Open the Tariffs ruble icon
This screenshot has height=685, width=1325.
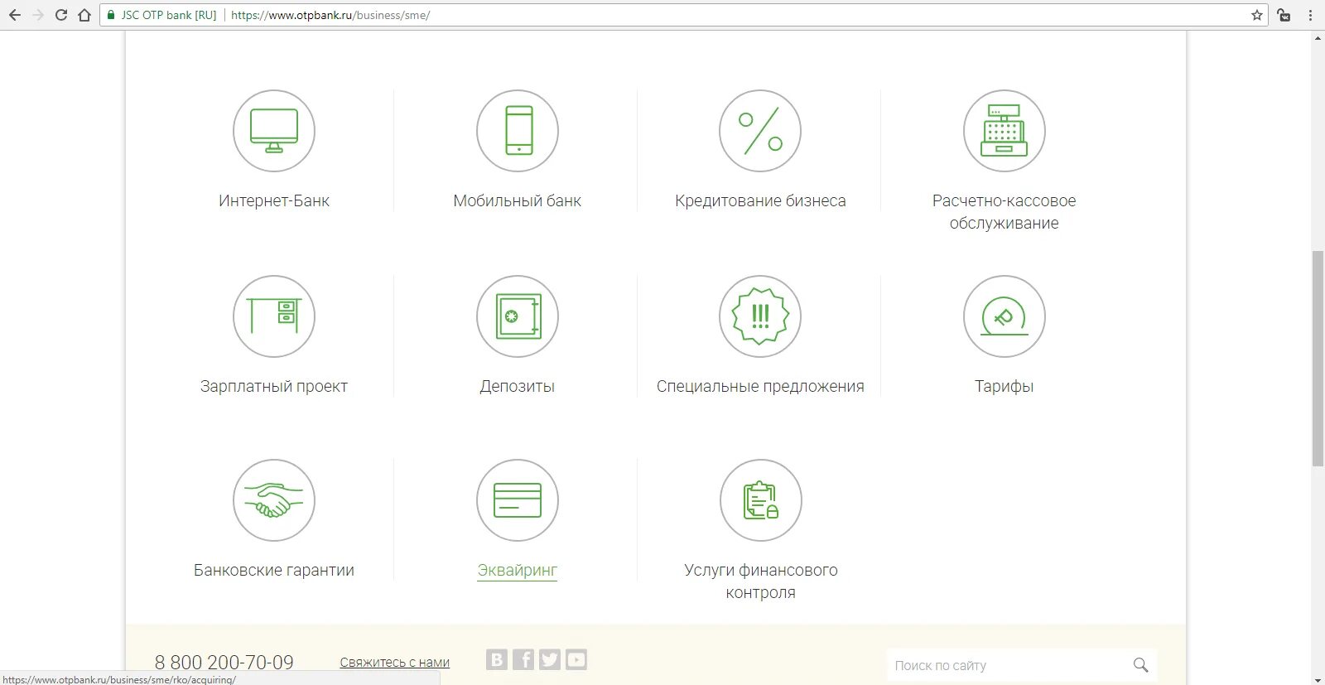coord(1005,316)
